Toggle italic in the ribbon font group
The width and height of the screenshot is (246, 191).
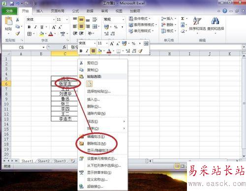point(35,27)
